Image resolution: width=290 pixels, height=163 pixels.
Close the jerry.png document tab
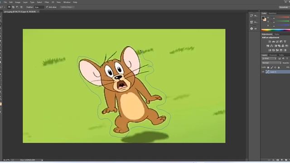pyautogui.click(x=38, y=12)
